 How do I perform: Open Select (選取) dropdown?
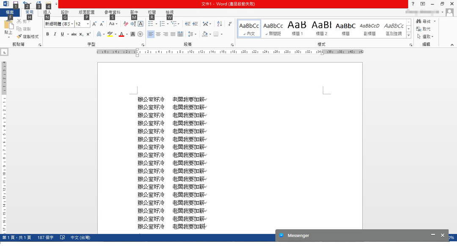click(x=426, y=37)
